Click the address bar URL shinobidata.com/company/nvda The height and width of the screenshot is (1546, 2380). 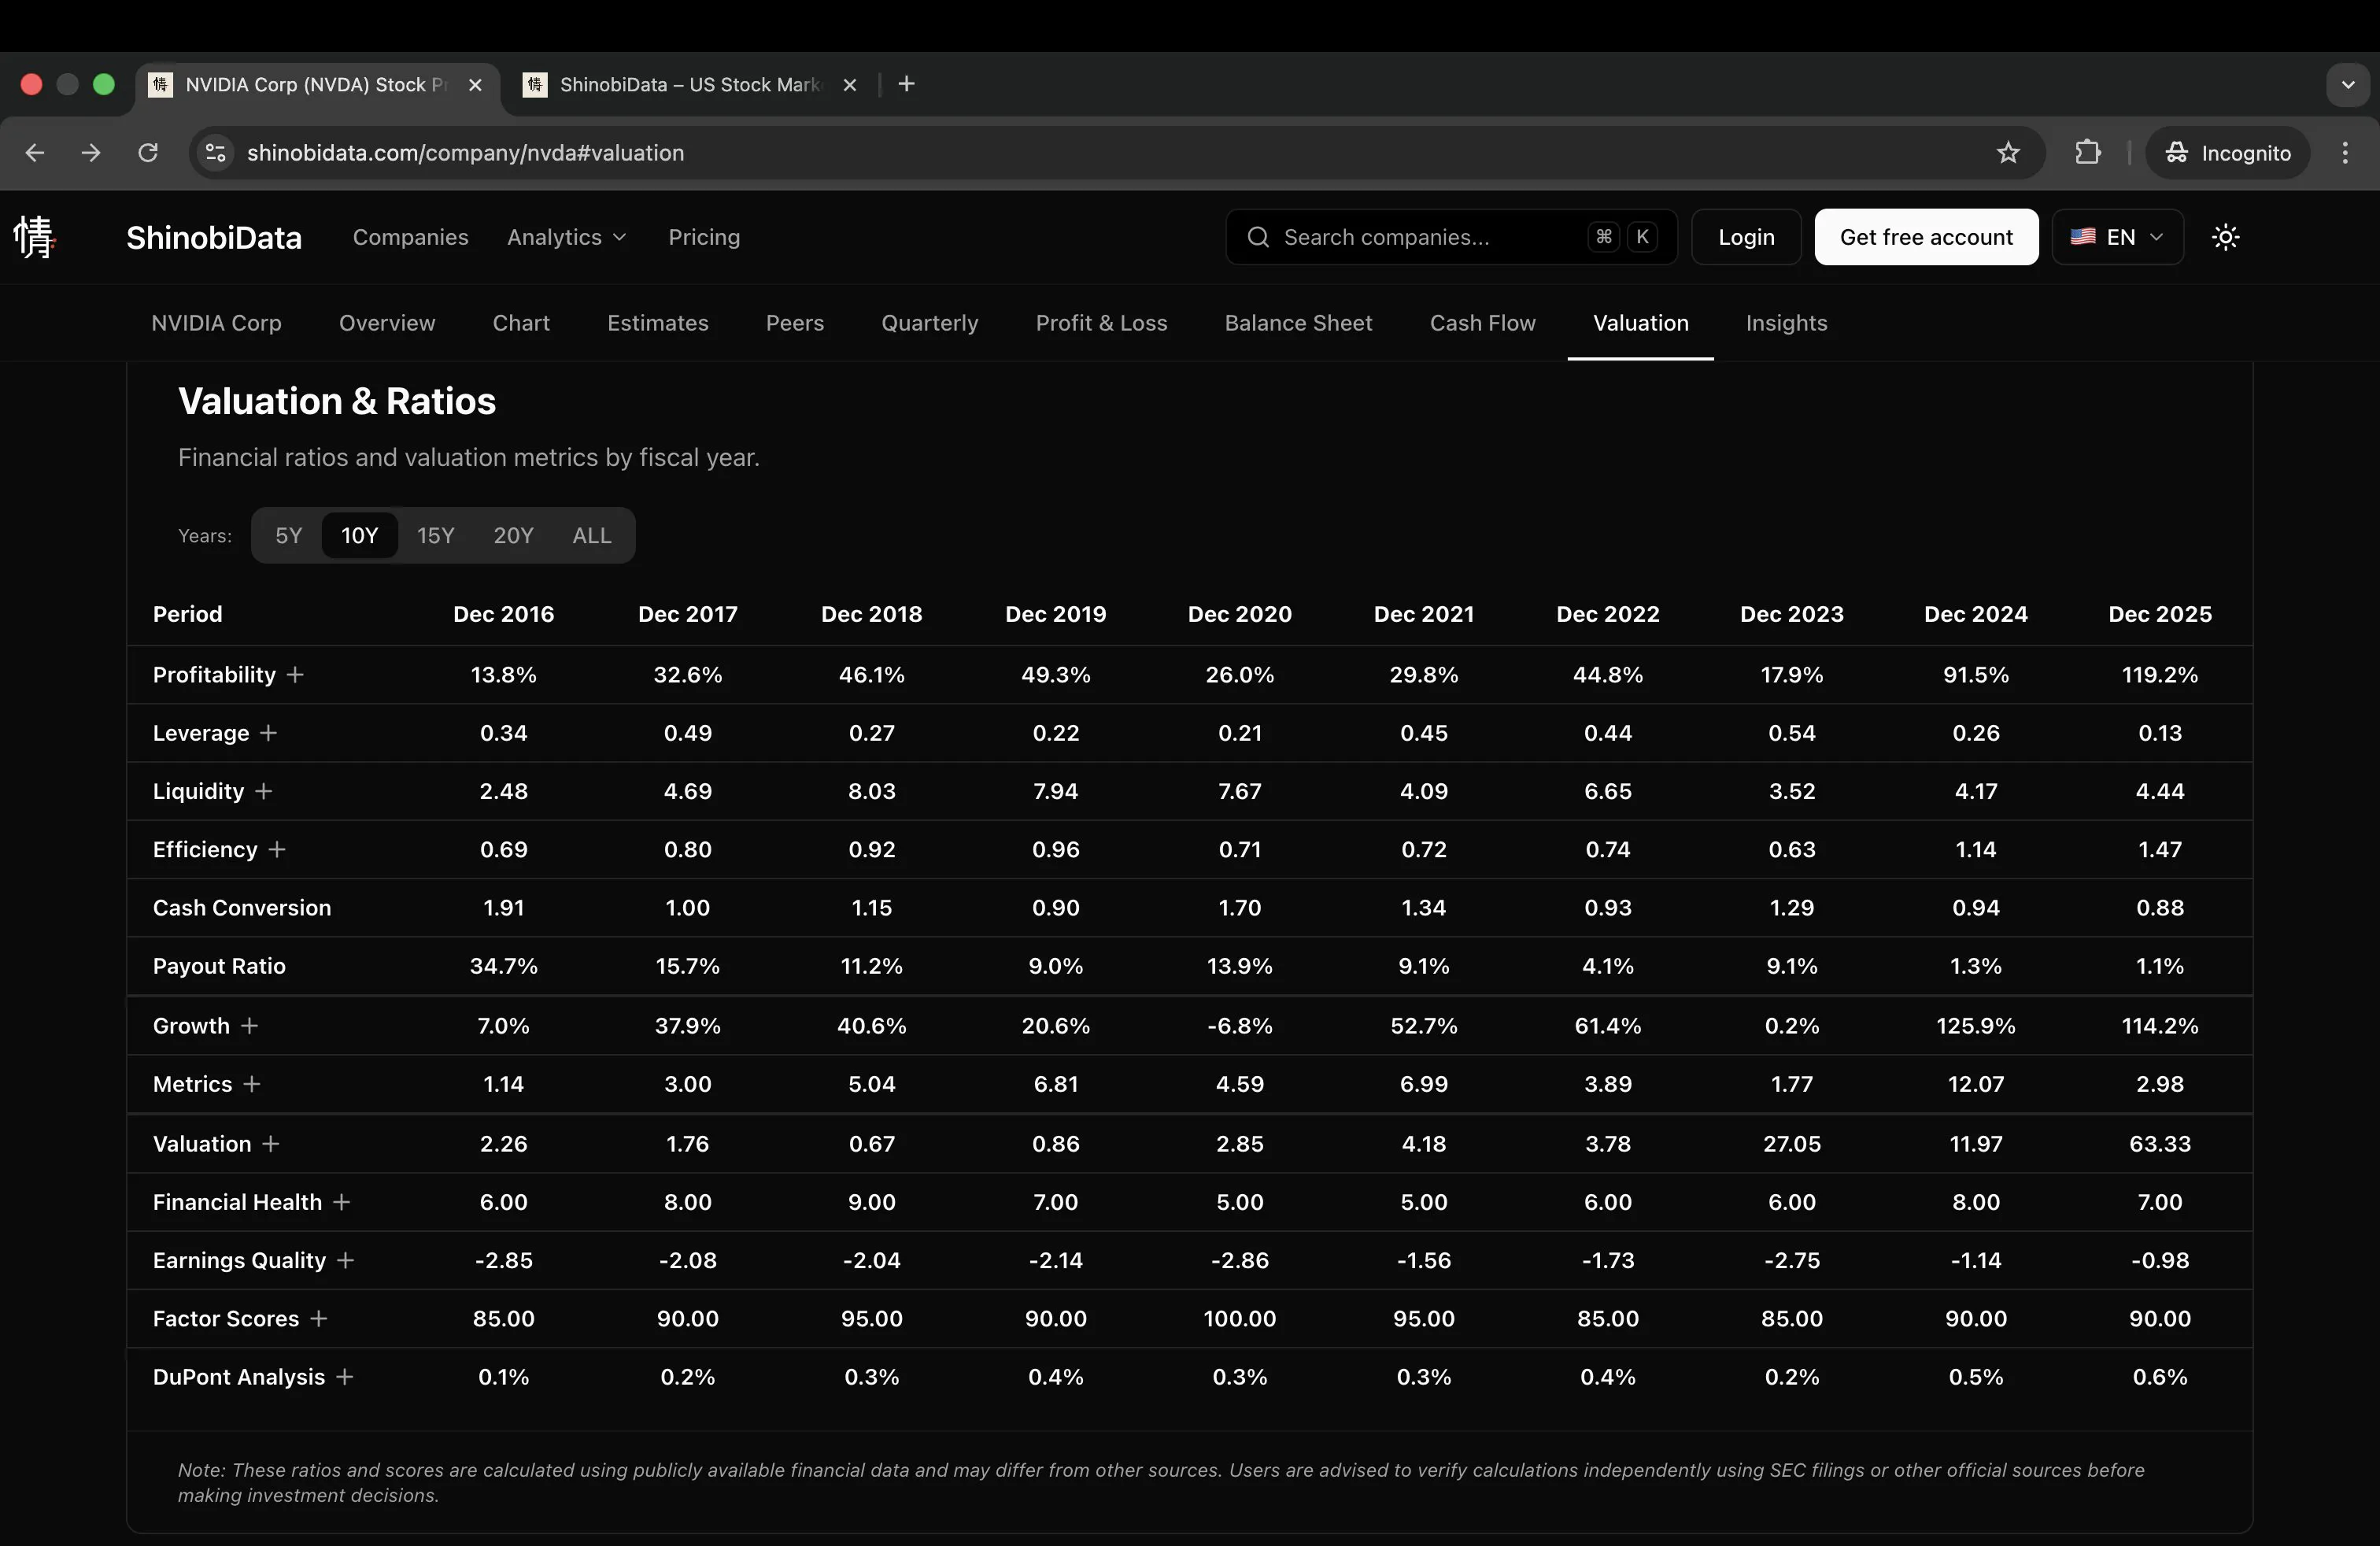coord(465,152)
